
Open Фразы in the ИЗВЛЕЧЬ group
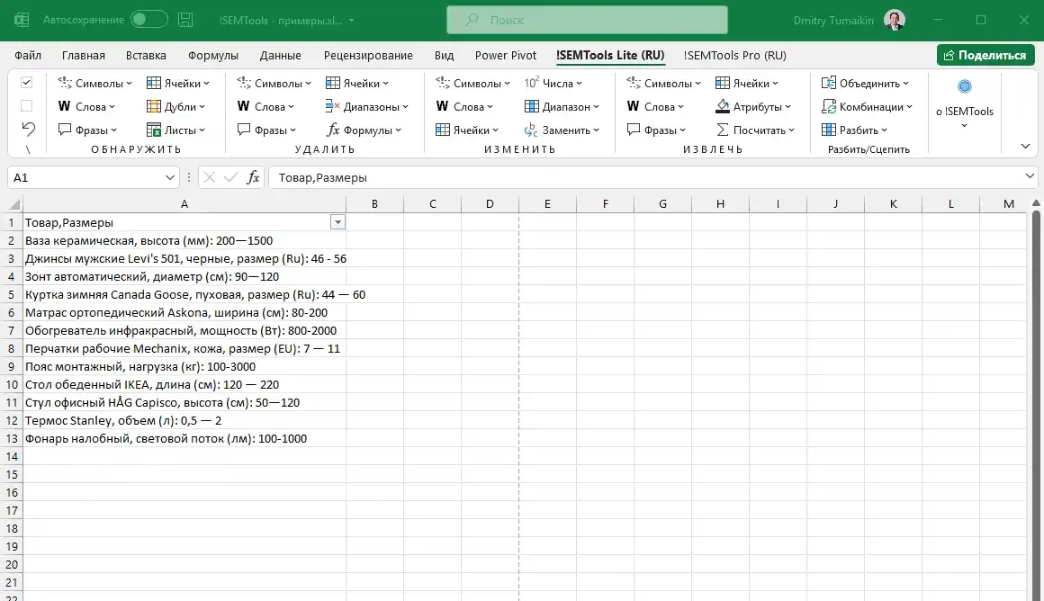click(656, 130)
